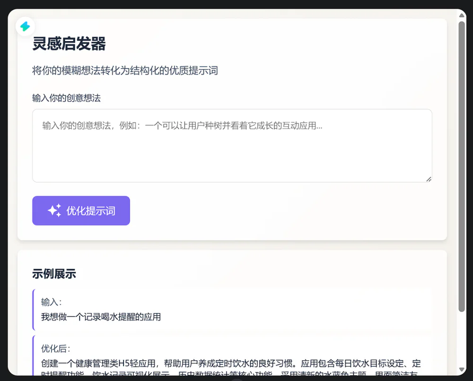This screenshot has height=381, width=473.
Task: Click the page scrollbar on the right edge
Action: click(461, 189)
